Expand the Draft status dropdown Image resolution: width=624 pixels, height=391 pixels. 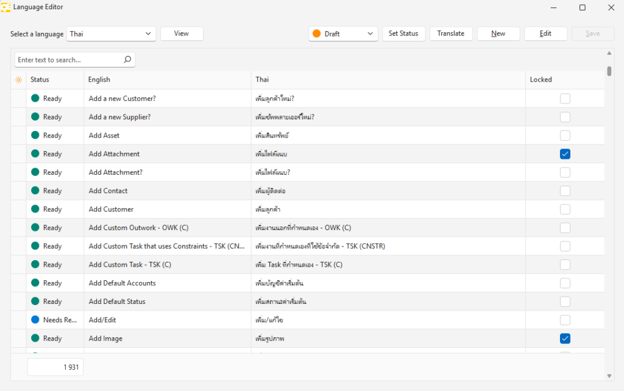pos(370,34)
